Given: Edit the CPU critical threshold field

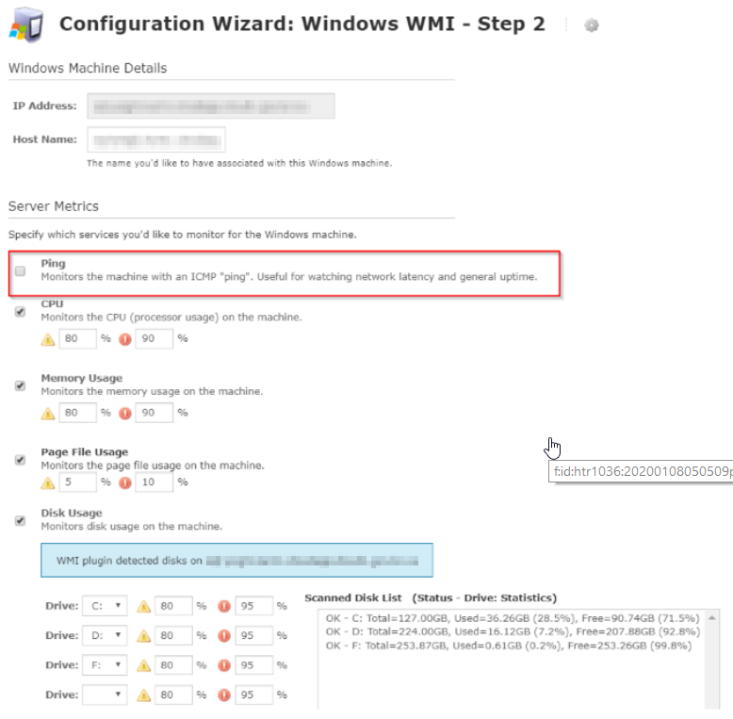Looking at the screenshot, I should 155,338.
